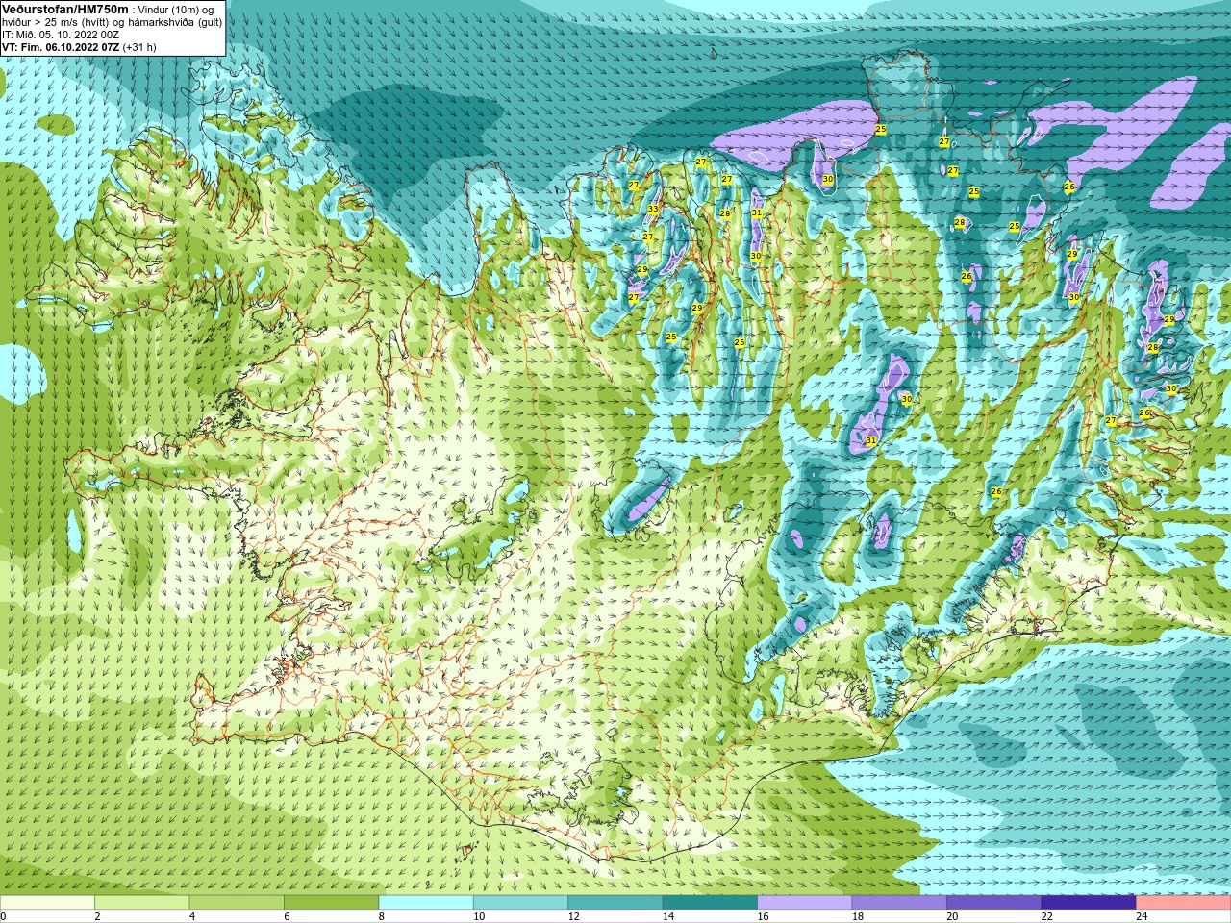The height and width of the screenshot is (923, 1231).
Task: Click the pink above-24 m/s legend swatch
Action: [1184, 903]
